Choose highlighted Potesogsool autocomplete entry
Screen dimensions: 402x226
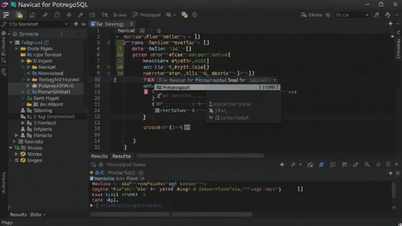point(217,87)
